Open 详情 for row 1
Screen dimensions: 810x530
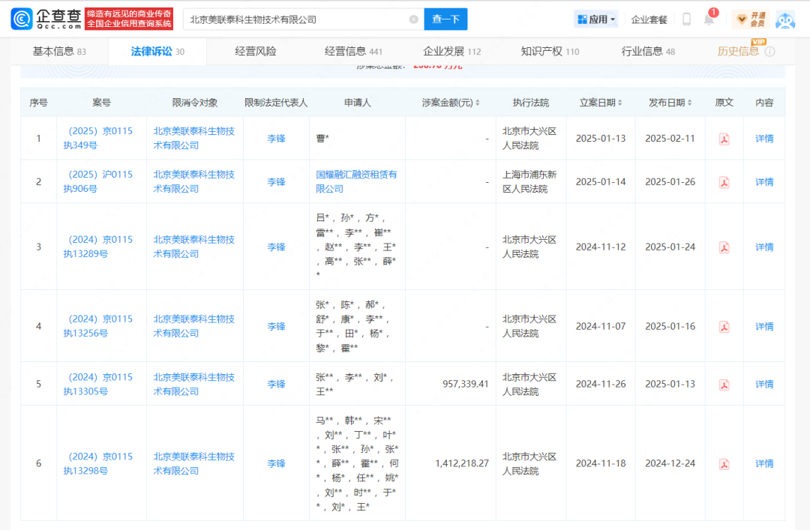(764, 139)
